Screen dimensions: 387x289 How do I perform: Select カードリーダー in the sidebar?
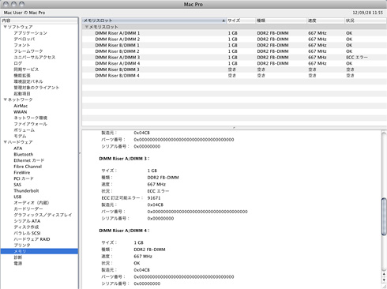click(28, 208)
